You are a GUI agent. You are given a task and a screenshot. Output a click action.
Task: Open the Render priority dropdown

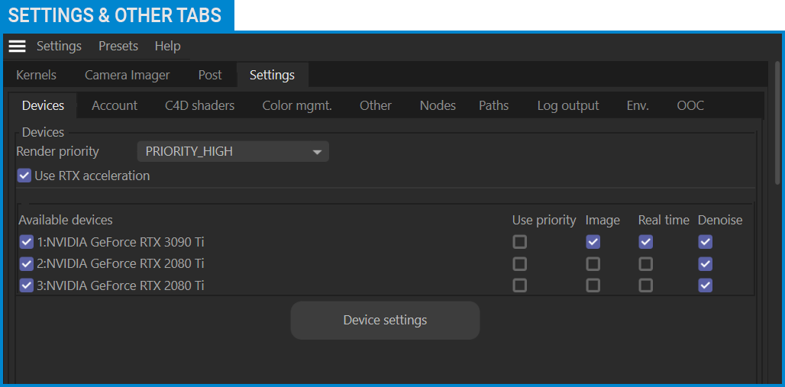233,151
